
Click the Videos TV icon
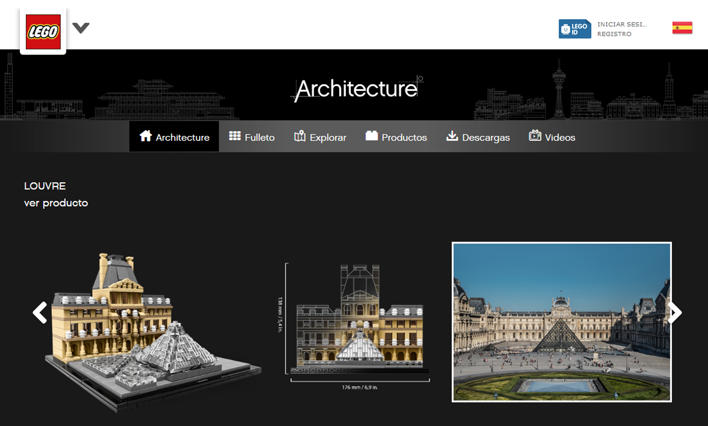[534, 137]
